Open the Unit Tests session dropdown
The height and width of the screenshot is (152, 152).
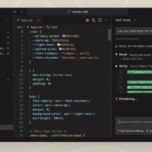tap(125, 20)
